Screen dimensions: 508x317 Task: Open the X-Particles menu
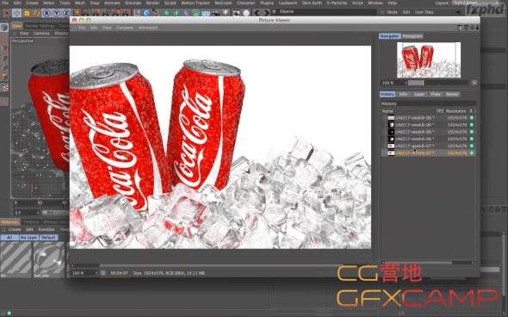click(x=337, y=3)
